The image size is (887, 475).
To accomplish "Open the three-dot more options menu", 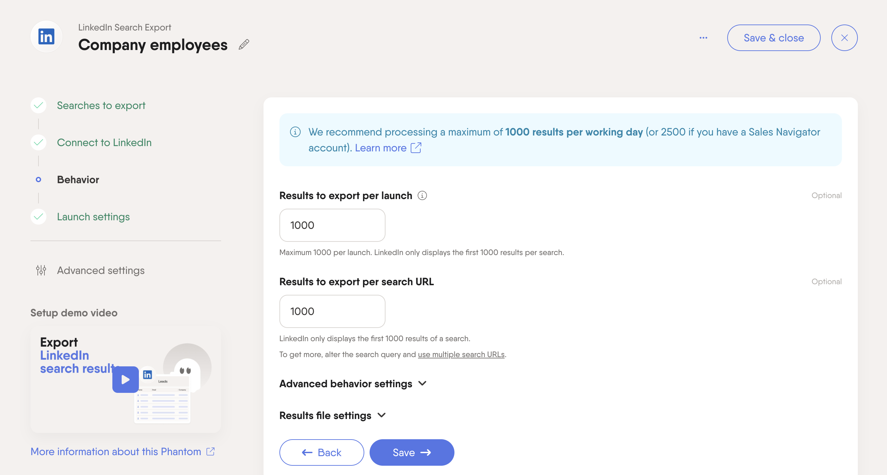I will click(x=703, y=38).
